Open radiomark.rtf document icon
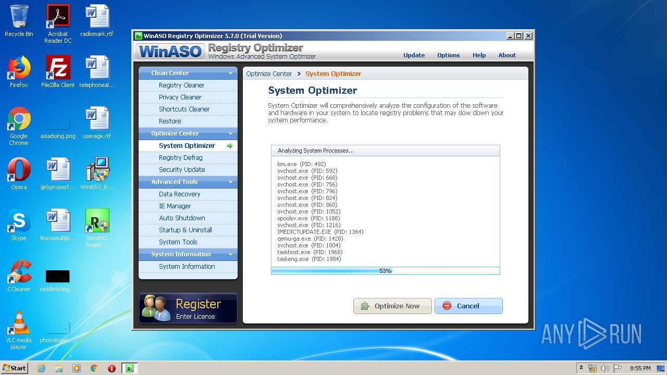Viewport: 667px width, 375px height. click(97, 21)
